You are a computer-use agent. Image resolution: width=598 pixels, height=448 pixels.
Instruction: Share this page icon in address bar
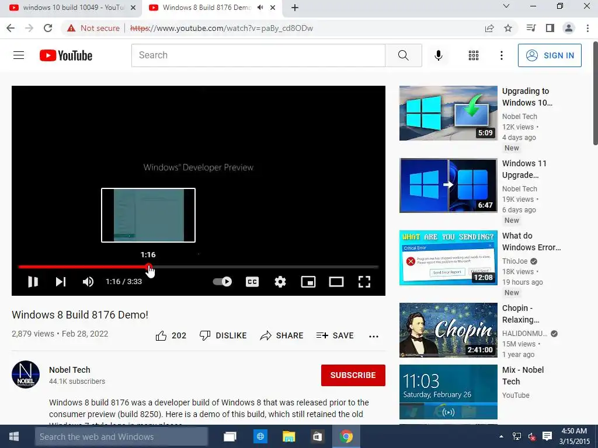click(x=489, y=28)
